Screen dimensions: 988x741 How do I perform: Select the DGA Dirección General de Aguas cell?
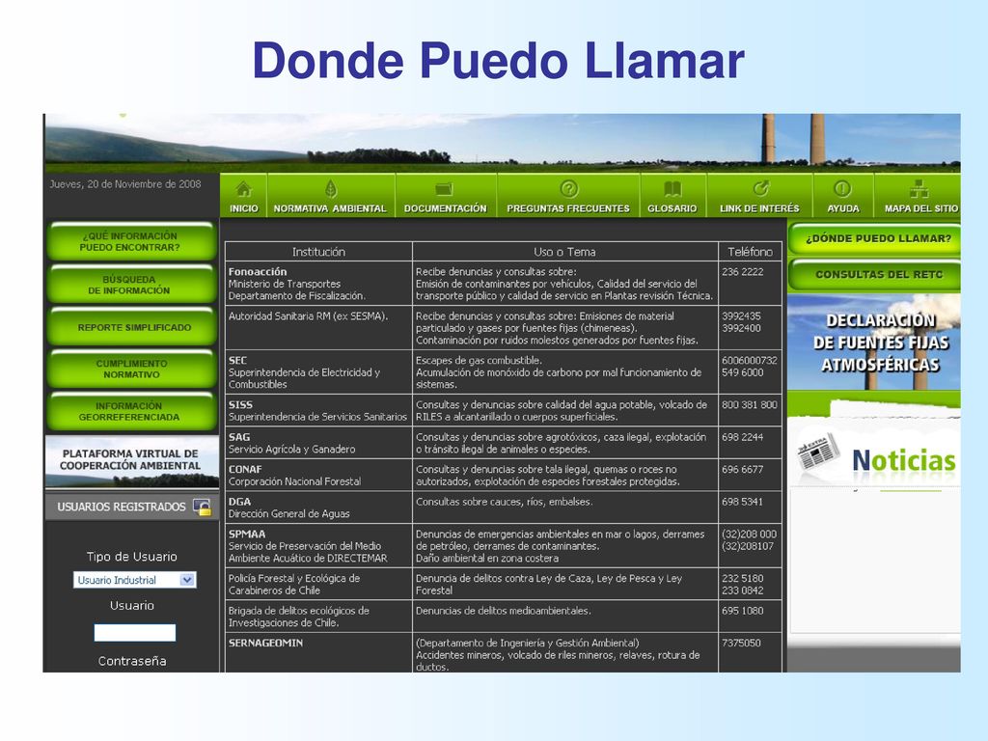(x=318, y=508)
